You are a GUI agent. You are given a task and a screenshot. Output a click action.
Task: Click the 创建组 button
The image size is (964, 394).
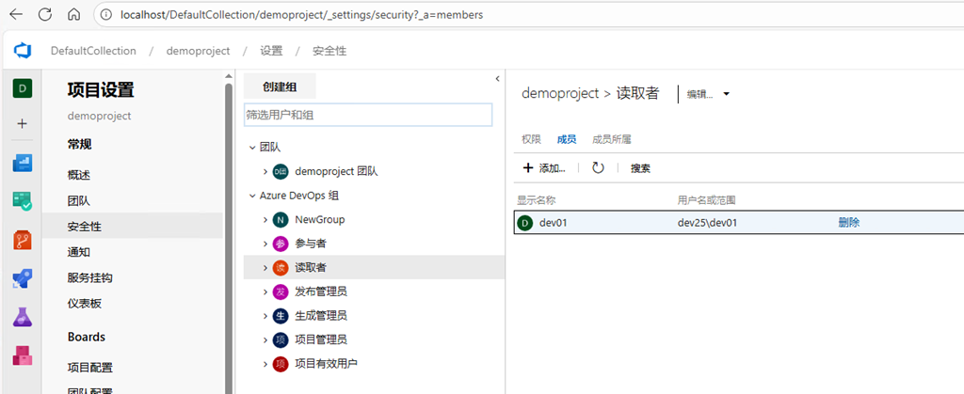pos(280,87)
